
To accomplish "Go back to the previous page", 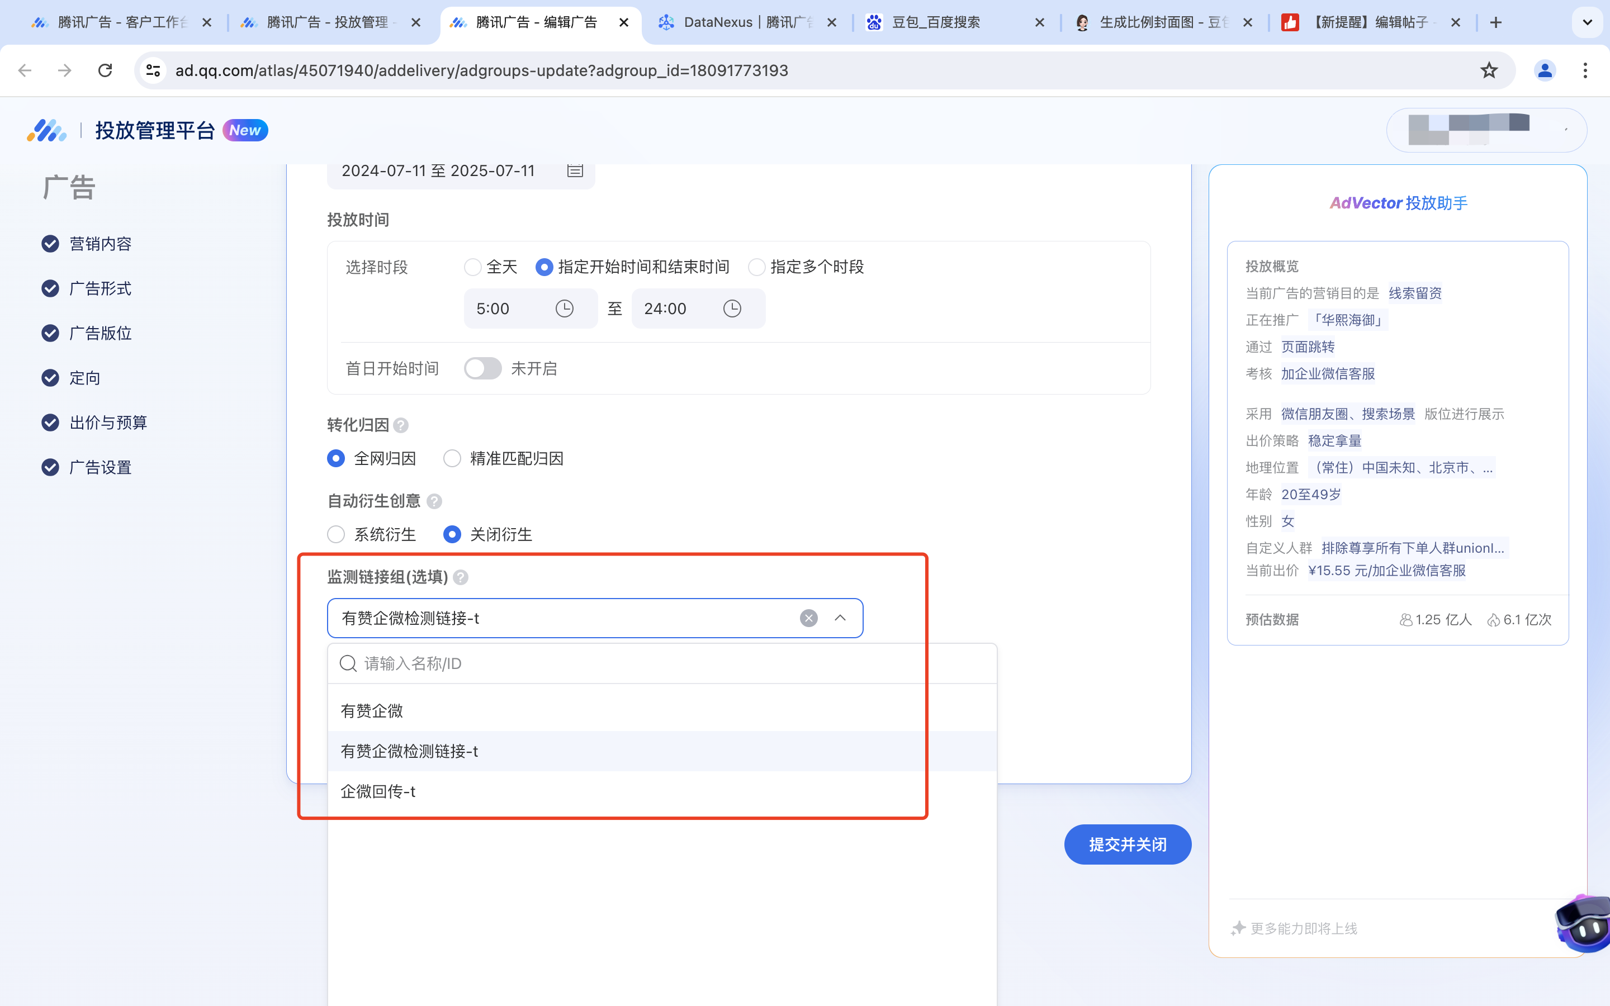I will pyautogui.click(x=25, y=70).
